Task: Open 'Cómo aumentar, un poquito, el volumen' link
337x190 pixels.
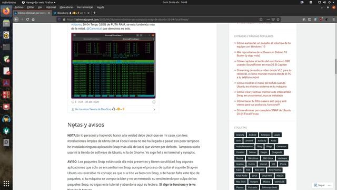Action: point(263,45)
